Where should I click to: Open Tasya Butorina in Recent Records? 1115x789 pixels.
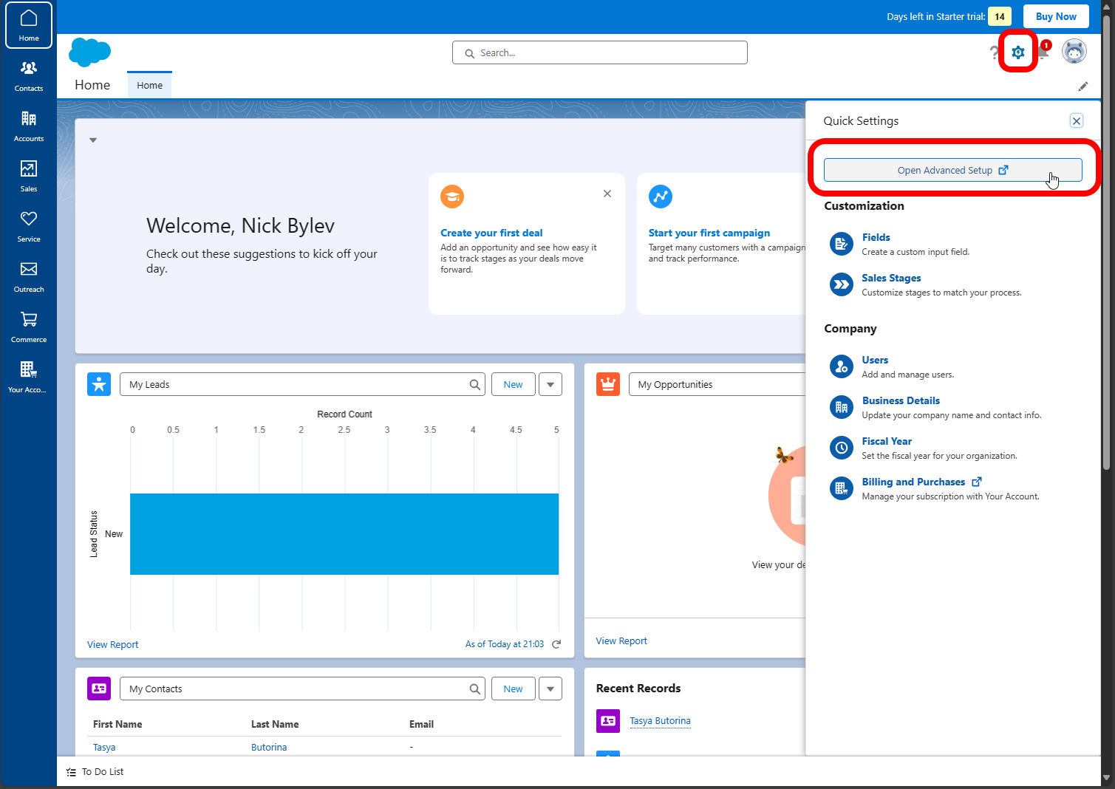[661, 721]
